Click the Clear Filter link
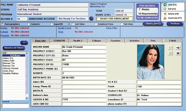186x111 pixels. [112, 28]
